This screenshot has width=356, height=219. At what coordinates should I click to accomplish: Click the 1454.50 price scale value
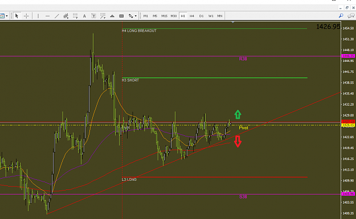pyautogui.click(x=348, y=28)
